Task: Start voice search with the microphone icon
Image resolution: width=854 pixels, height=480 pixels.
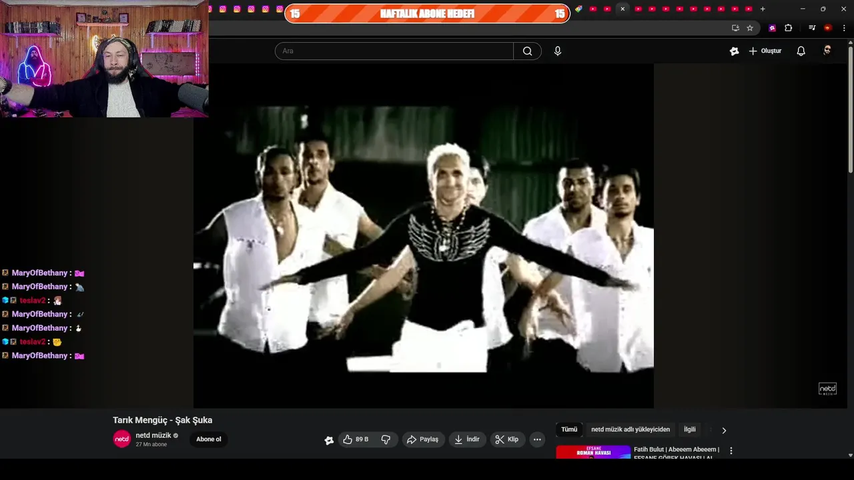Action: click(x=558, y=51)
